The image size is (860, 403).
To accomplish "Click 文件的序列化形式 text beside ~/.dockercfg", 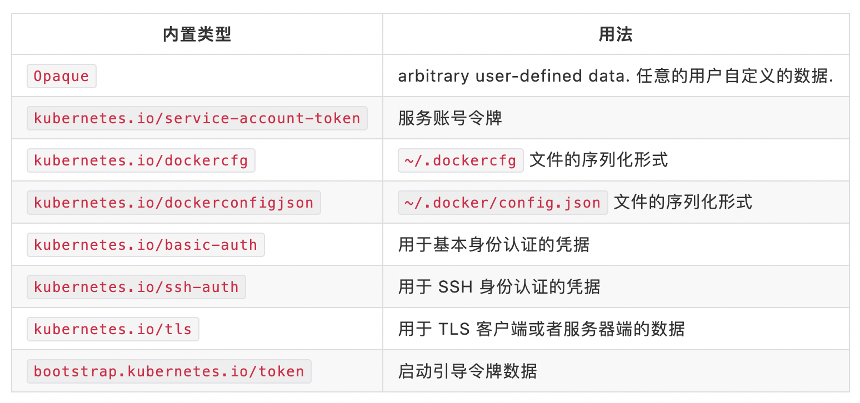I will pyautogui.click(x=598, y=160).
